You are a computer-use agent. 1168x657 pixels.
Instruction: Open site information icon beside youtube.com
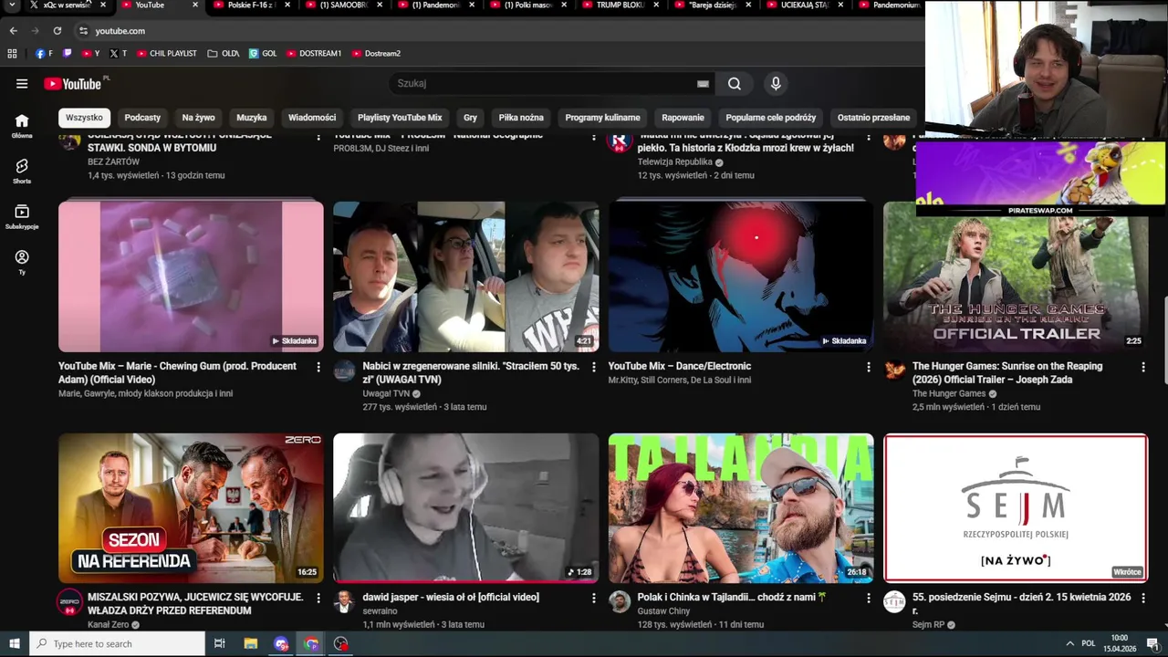(x=83, y=30)
